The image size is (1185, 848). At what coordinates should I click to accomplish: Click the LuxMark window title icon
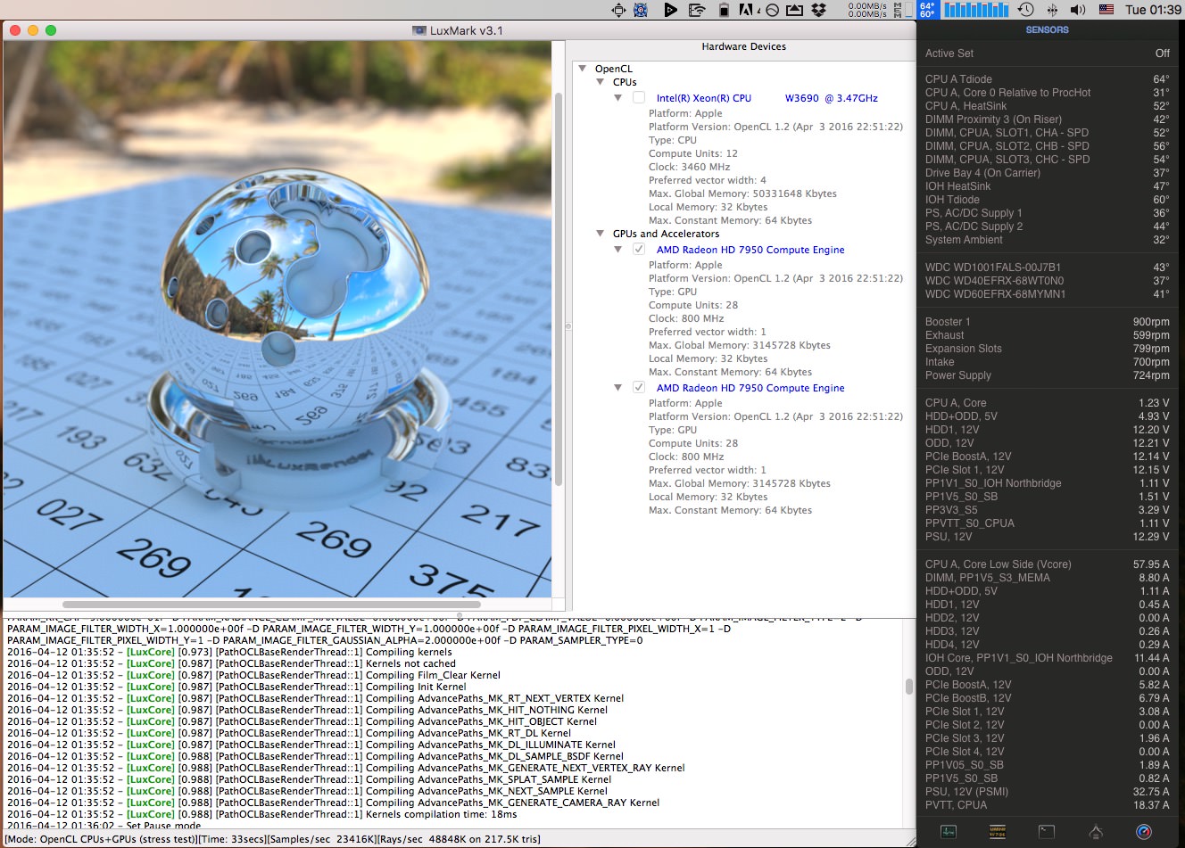tap(418, 30)
